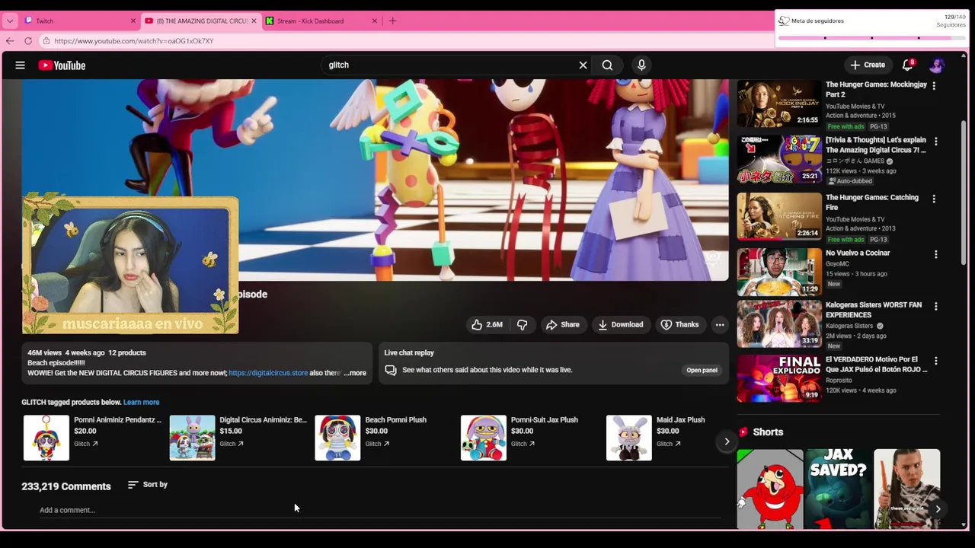Click GoyoMC channel name
975x548 pixels.
coord(837,264)
